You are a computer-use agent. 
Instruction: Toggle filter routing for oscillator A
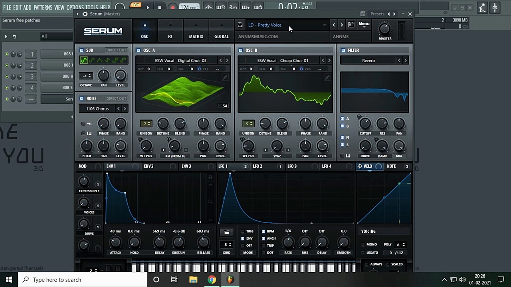tap(342, 119)
